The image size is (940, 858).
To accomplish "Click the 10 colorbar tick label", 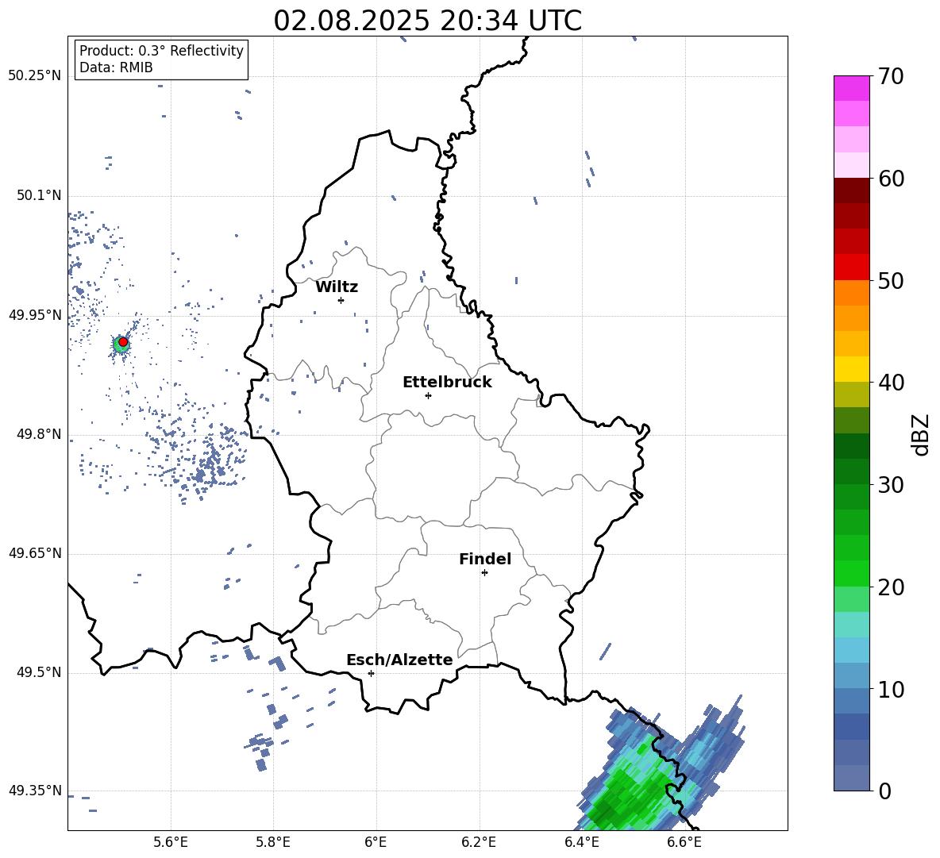I will point(891,689).
